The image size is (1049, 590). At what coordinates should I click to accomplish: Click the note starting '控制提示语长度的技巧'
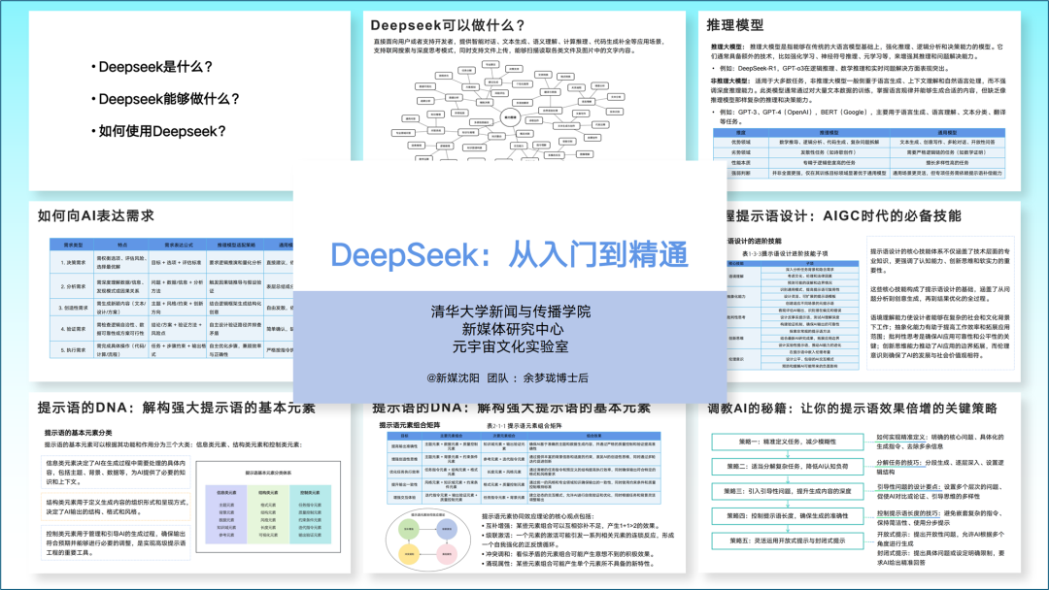click(940, 518)
